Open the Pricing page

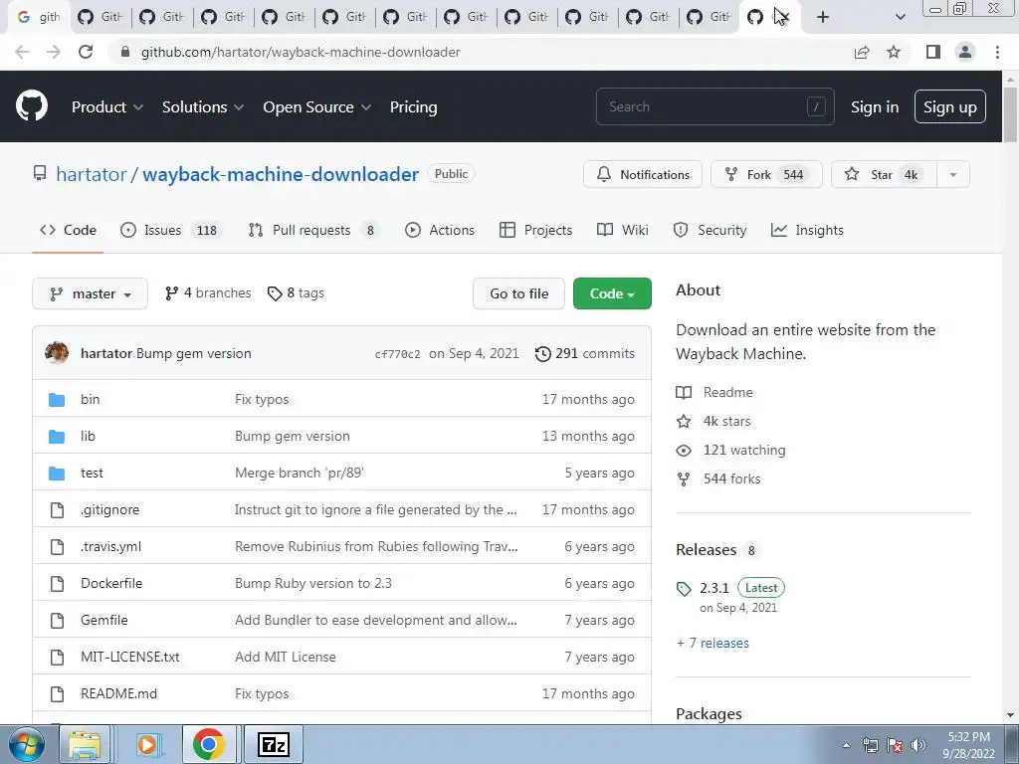[413, 107]
